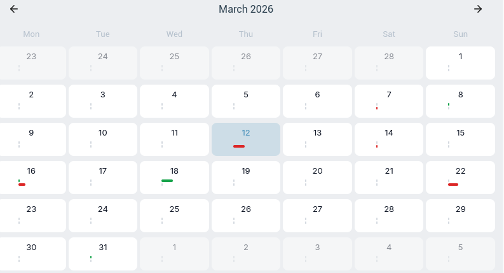Select March 1 day cell

click(460, 63)
